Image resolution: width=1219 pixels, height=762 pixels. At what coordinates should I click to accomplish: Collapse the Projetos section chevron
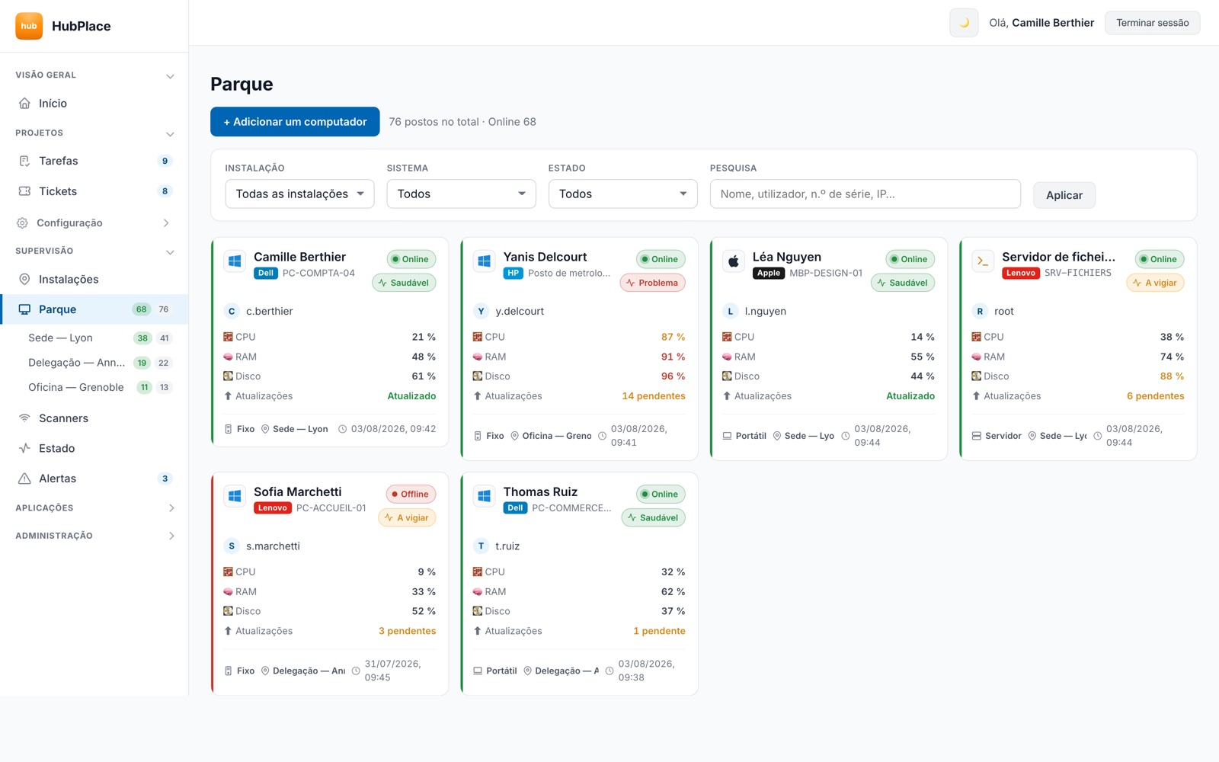click(170, 133)
